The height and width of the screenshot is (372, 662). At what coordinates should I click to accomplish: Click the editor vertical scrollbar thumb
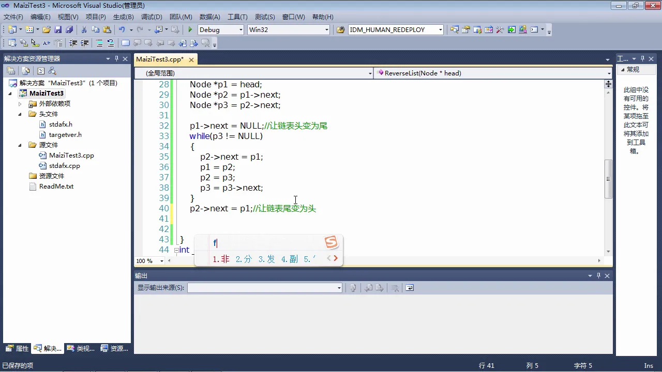coord(609,179)
